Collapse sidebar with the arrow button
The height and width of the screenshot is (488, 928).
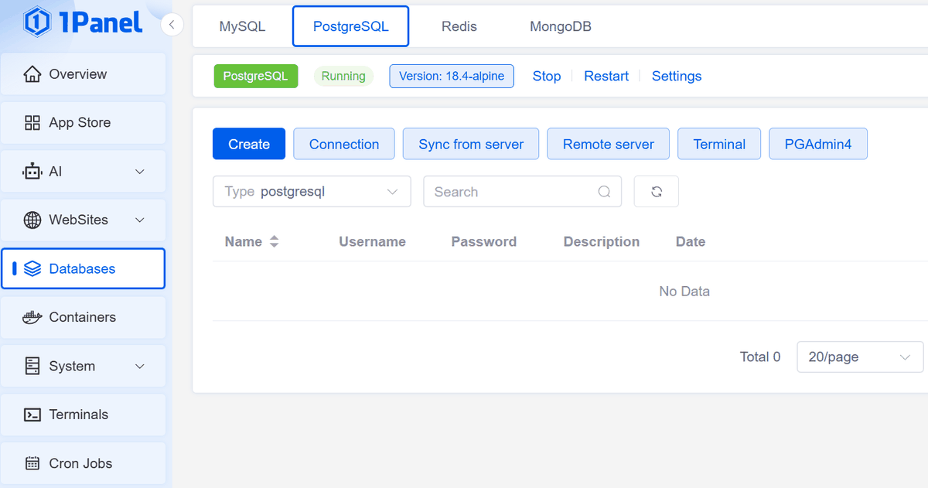172,25
